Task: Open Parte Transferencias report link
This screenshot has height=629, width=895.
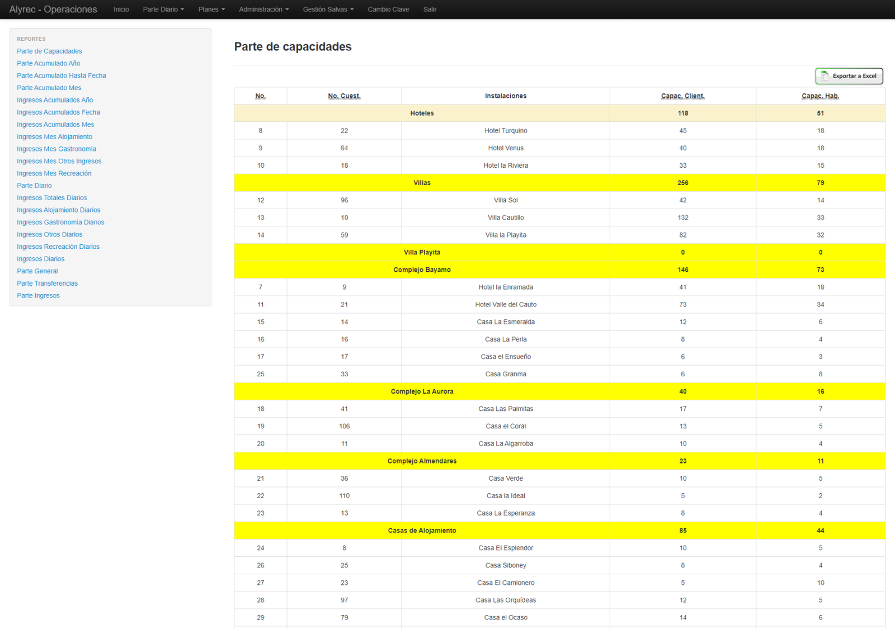Action: point(48,283)
